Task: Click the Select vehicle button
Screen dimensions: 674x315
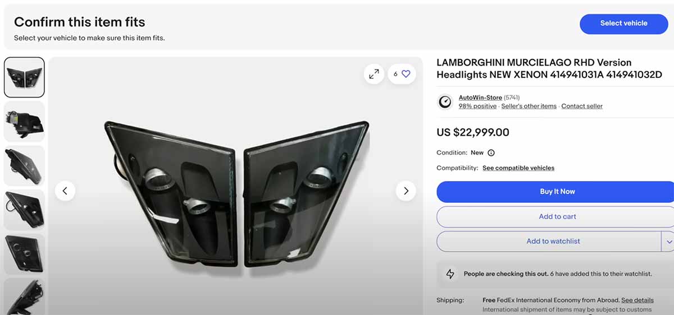Action: (623, 24)
